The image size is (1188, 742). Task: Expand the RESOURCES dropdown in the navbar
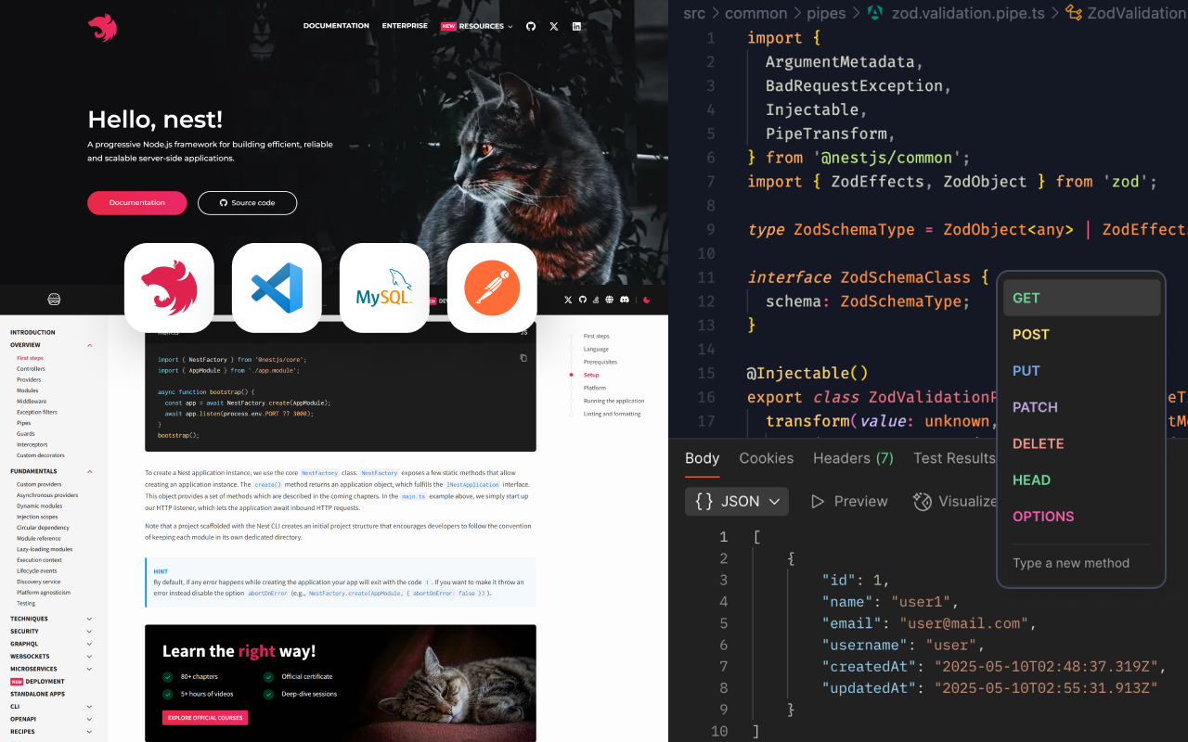pyautogui.click(x=484, y=25)
